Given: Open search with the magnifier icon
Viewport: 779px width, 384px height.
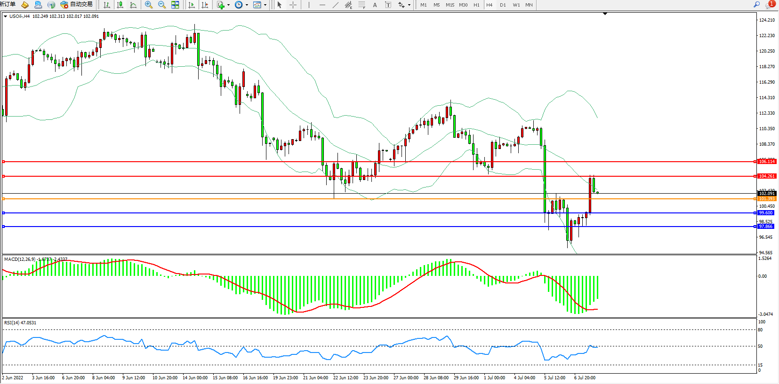Looking at the screenshot, I should pyautogui.click(x=757, y=5).
